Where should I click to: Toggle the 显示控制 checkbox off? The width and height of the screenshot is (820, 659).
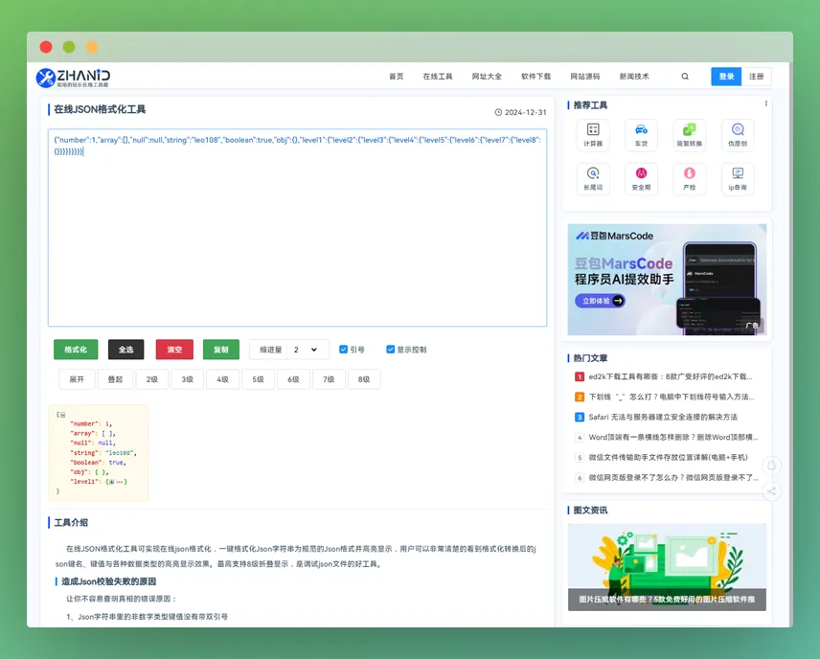click(x=388, y=349)
